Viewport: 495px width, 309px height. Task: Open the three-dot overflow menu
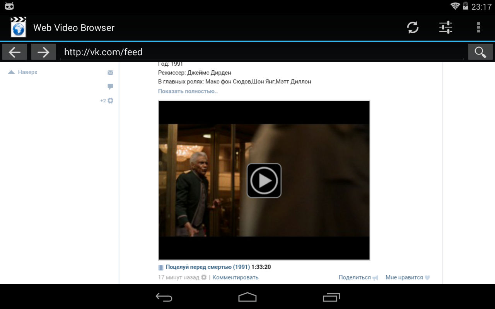pyautogui.click(x=478, y=27)
